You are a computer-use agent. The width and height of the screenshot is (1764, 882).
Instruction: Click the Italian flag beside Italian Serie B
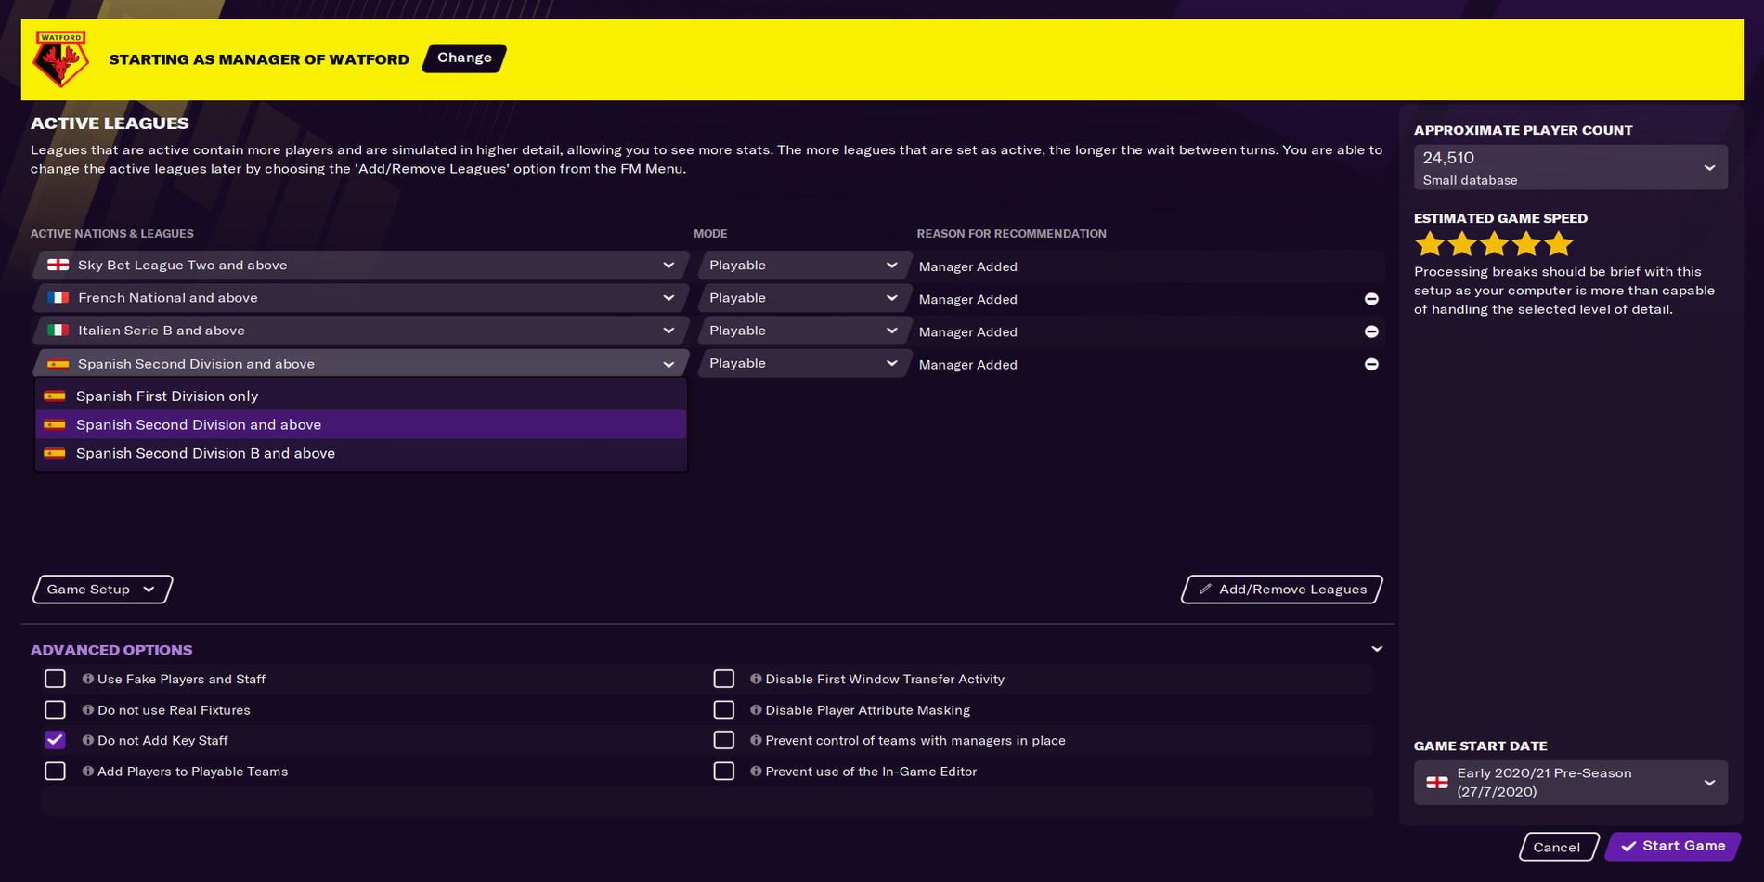(57, 330)
